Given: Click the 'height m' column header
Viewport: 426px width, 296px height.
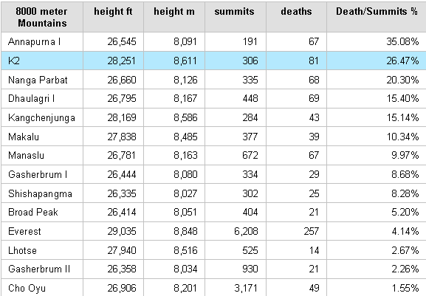Looking at the screenshot, I should pyautogui.click(x=174, y=17).
